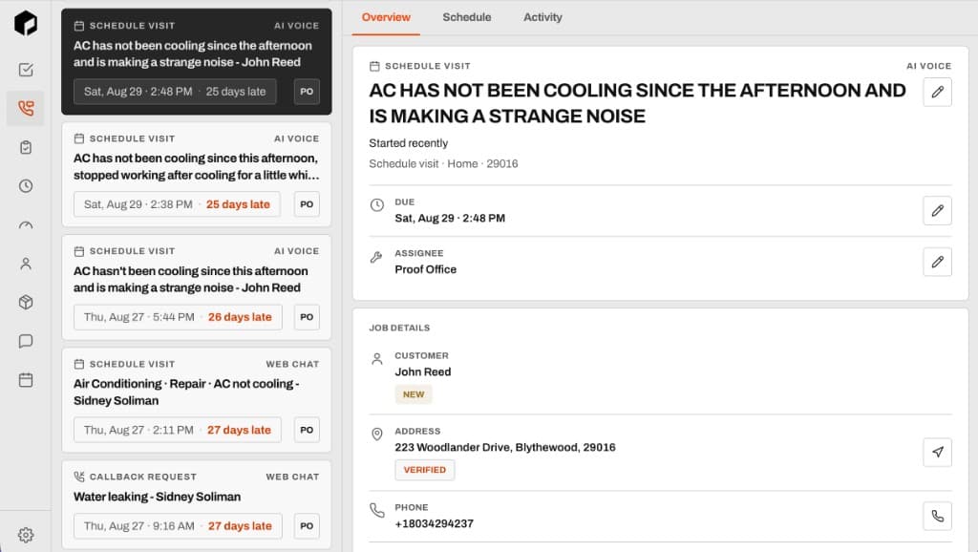
Task: Click the location pin icon beside ADDRESS
Action: pos(376,435)
